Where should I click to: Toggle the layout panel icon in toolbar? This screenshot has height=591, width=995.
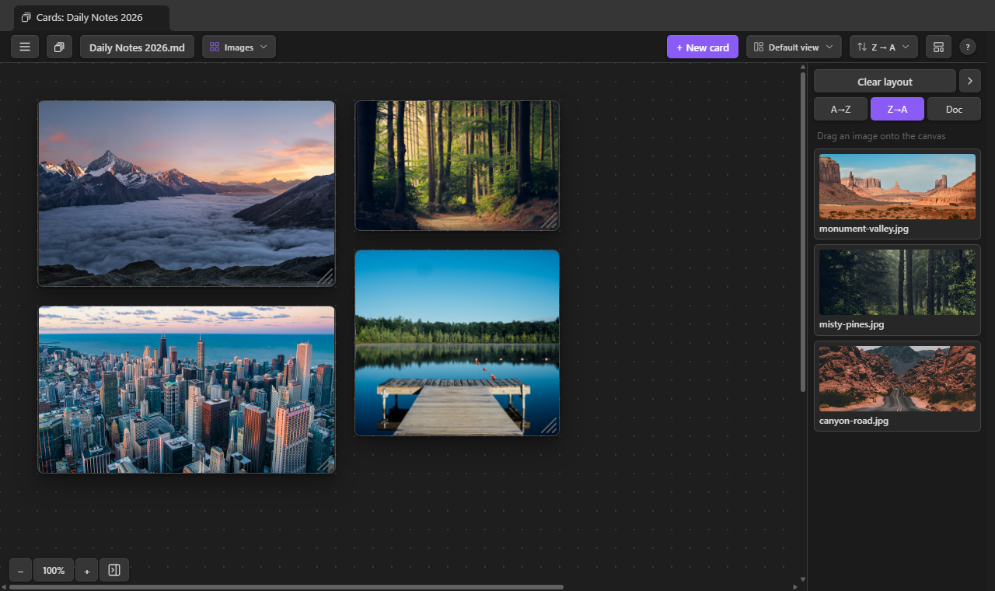pyautogui.click(x=938, y=47)
